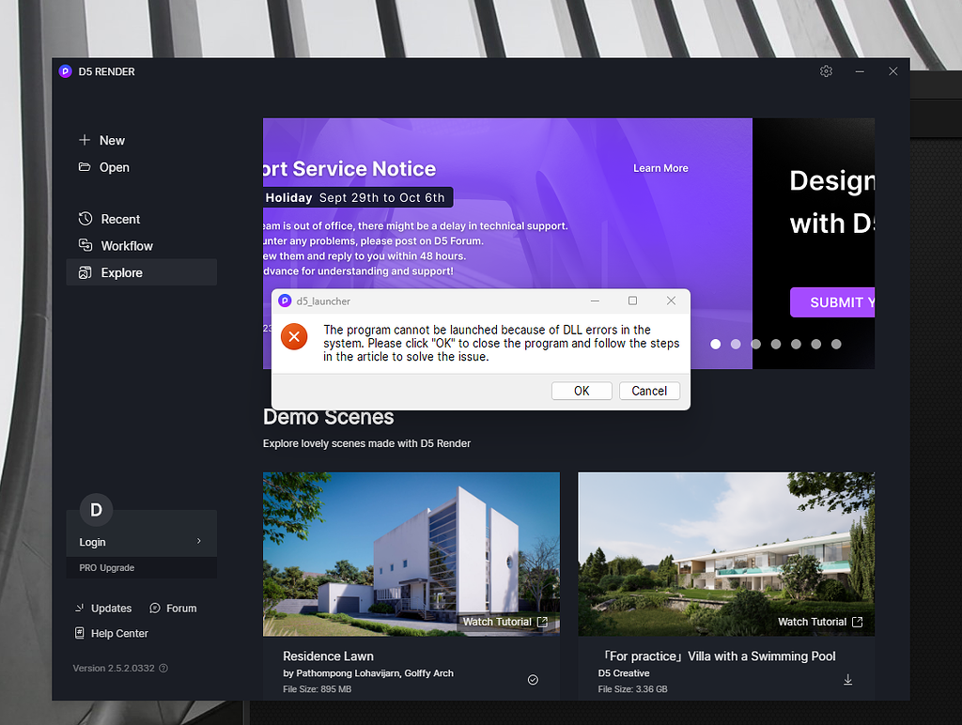Open the Workflow section
Screen dimensions: 962x725
coord(127,246)
